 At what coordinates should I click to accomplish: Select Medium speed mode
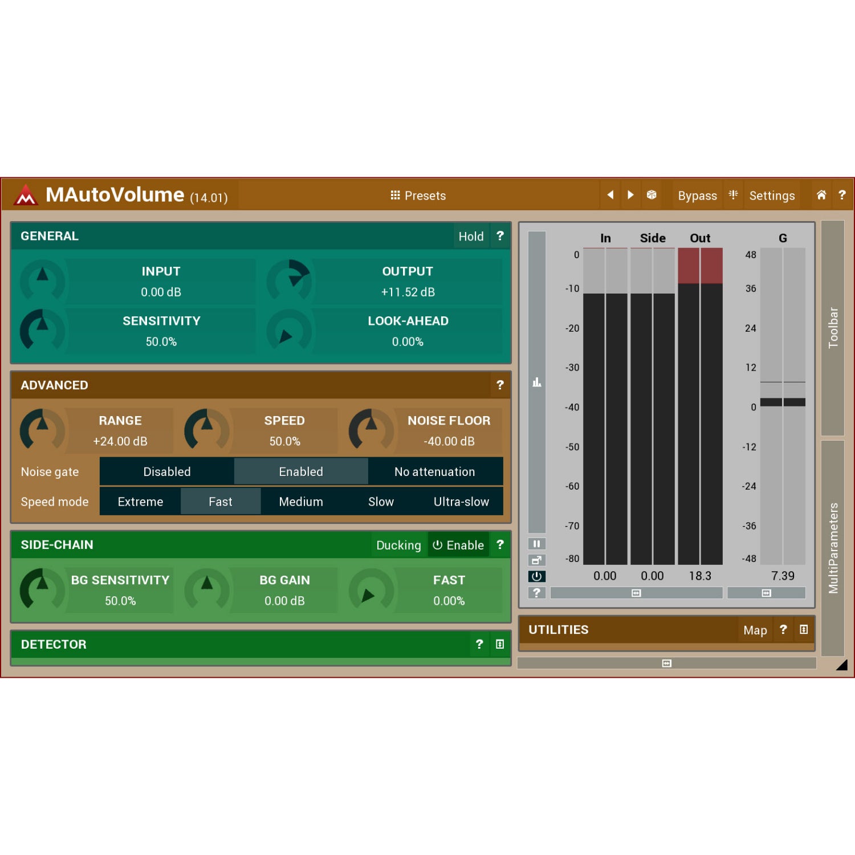tap(301, 502)
